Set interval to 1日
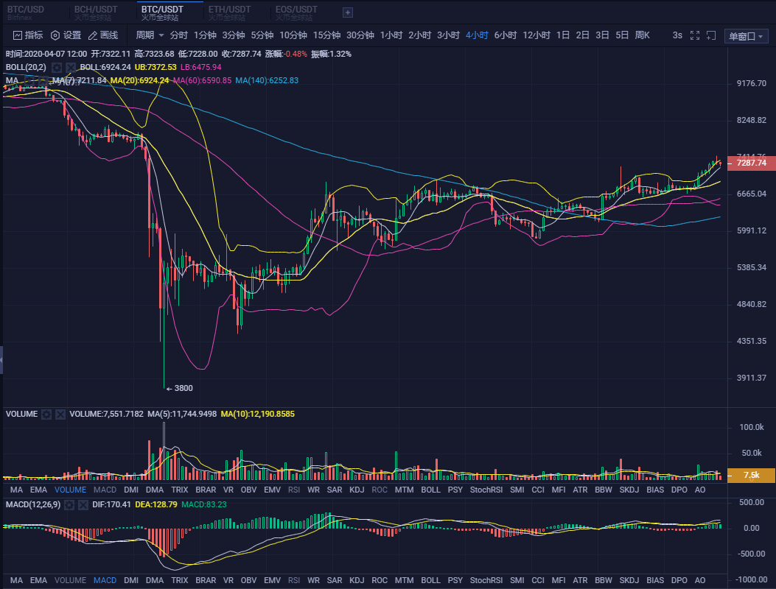The width and height of the screenshot is (776, 589). [563, 35]
